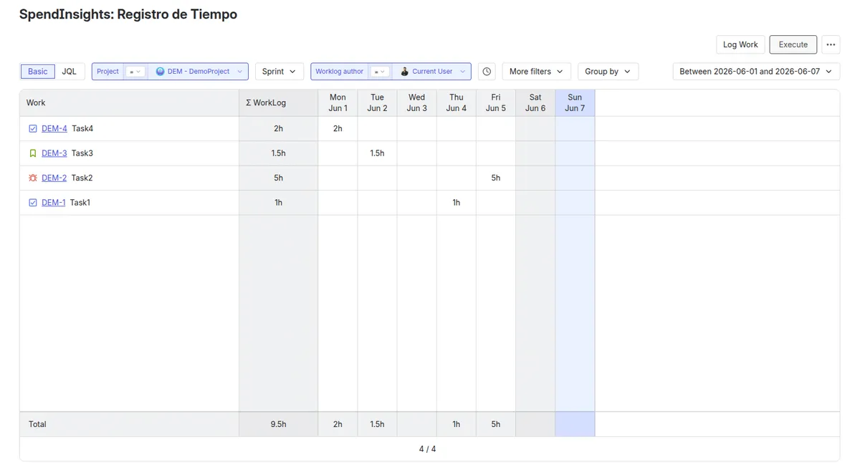
Task: Click the Total row label
Action: pos(37,424)
